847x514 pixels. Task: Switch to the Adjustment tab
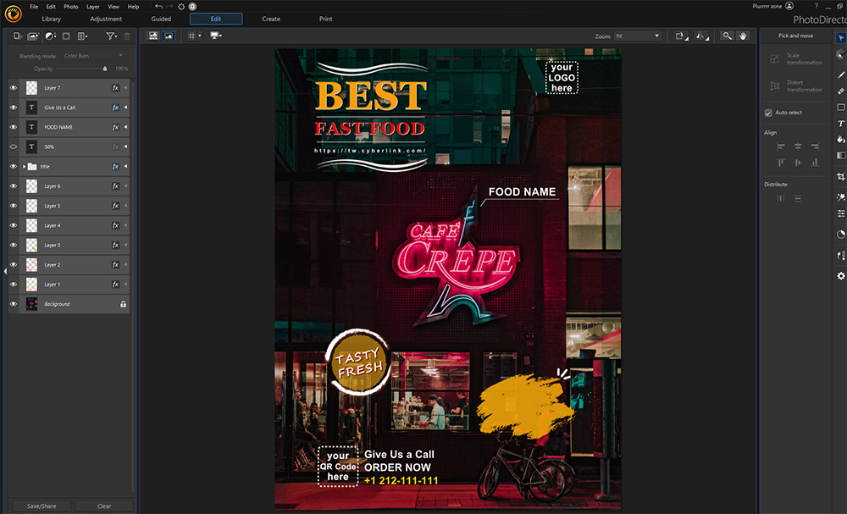[106, 19]
